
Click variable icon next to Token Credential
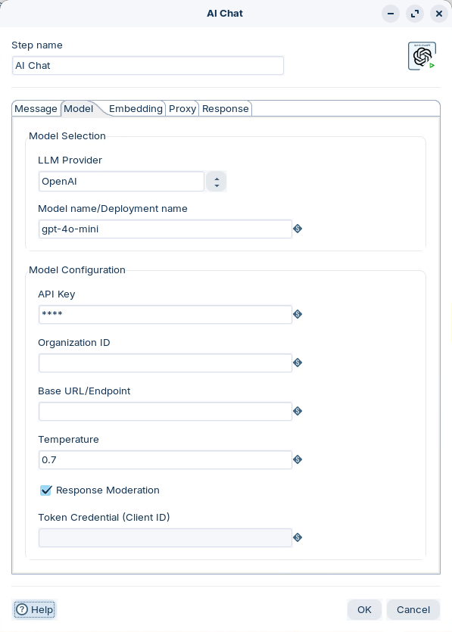[298, 537]
